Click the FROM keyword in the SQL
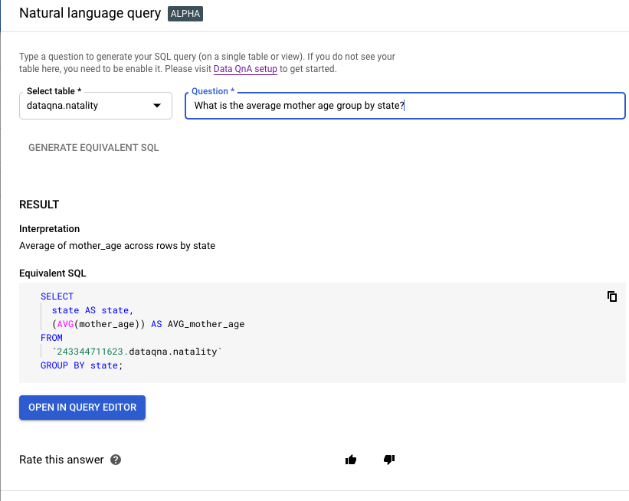The height and width of the screenshot is (501, 629). coord(51,338)
